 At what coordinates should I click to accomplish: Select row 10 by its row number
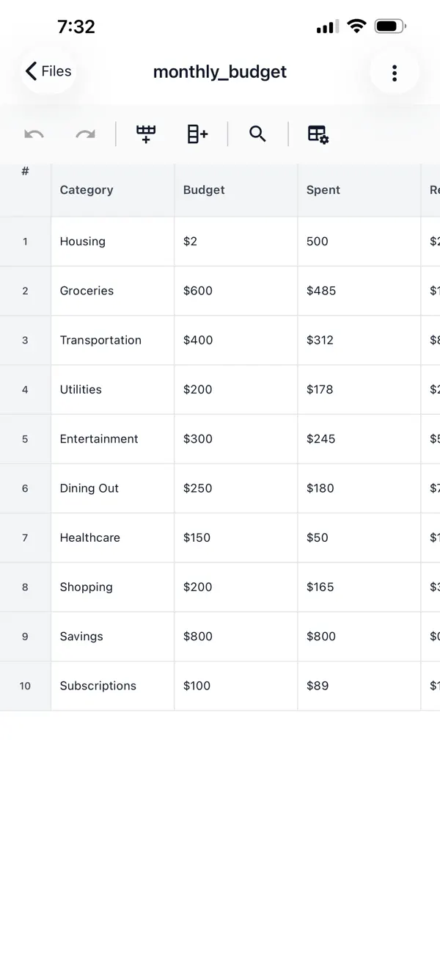coord(25,686)
